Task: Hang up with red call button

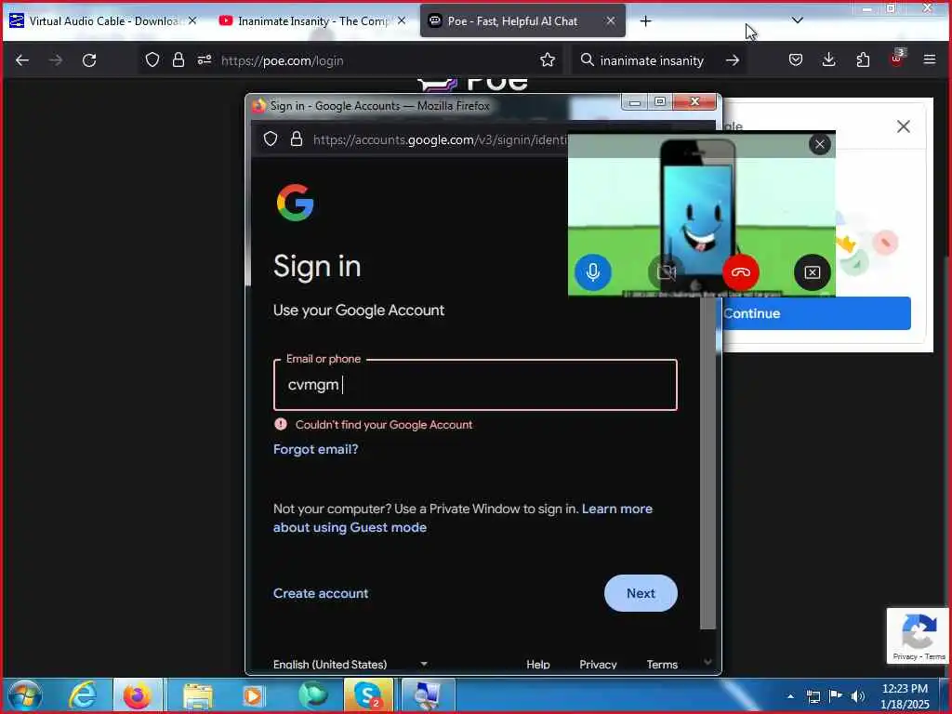Action: (x=740, y=271)
